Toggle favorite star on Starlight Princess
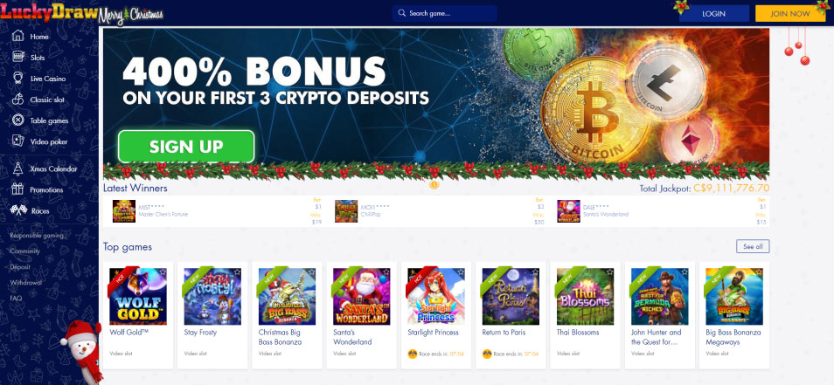 pyautogui.click(x=461, y=272)
